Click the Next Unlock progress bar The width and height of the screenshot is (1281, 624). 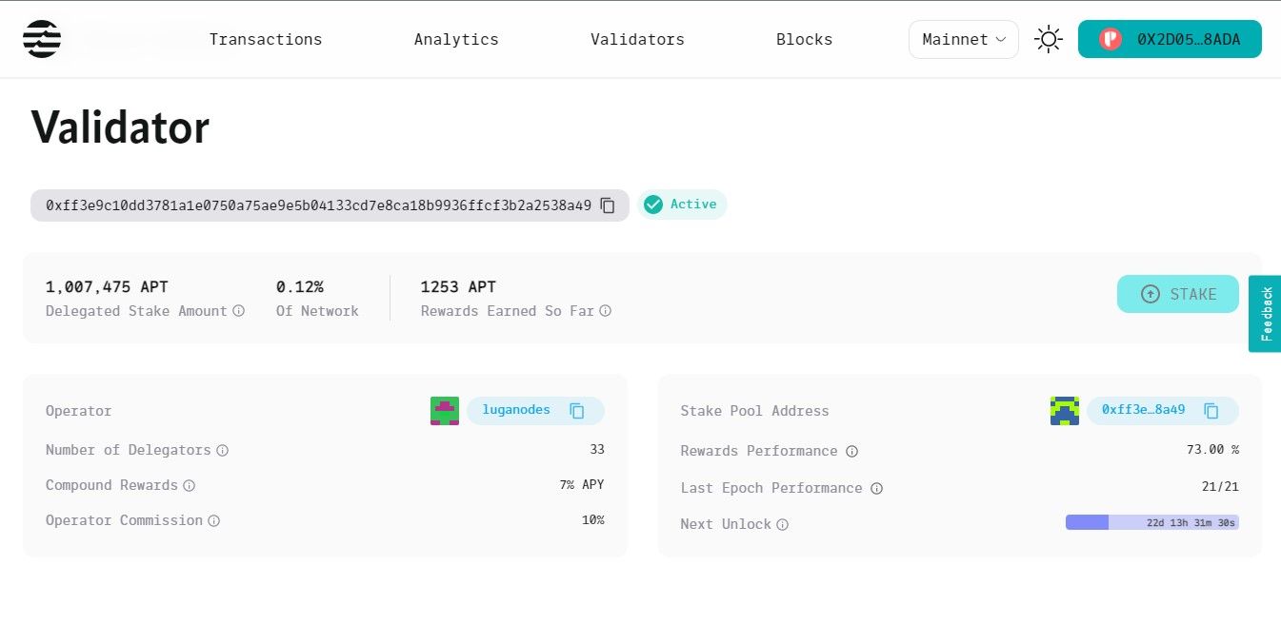[1152, 522]
